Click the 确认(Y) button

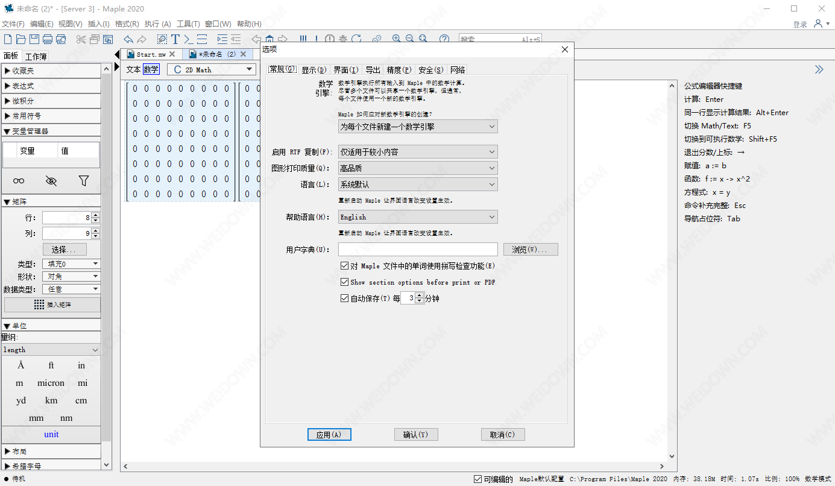click(416, 435)
